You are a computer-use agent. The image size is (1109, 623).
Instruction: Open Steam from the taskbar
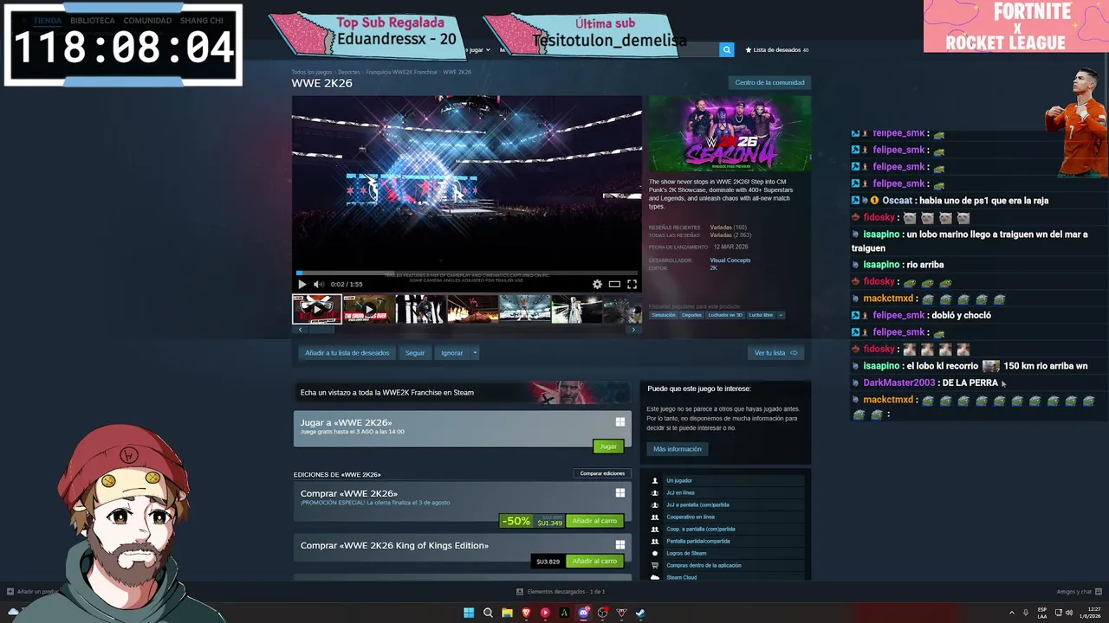point(640,613)
